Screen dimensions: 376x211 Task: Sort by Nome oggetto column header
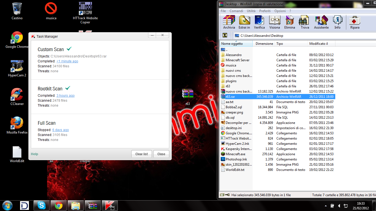pyautogui.click(x=236, y=44)
